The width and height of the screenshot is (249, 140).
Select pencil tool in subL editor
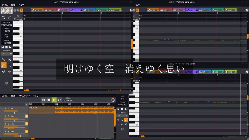(126, 120)
